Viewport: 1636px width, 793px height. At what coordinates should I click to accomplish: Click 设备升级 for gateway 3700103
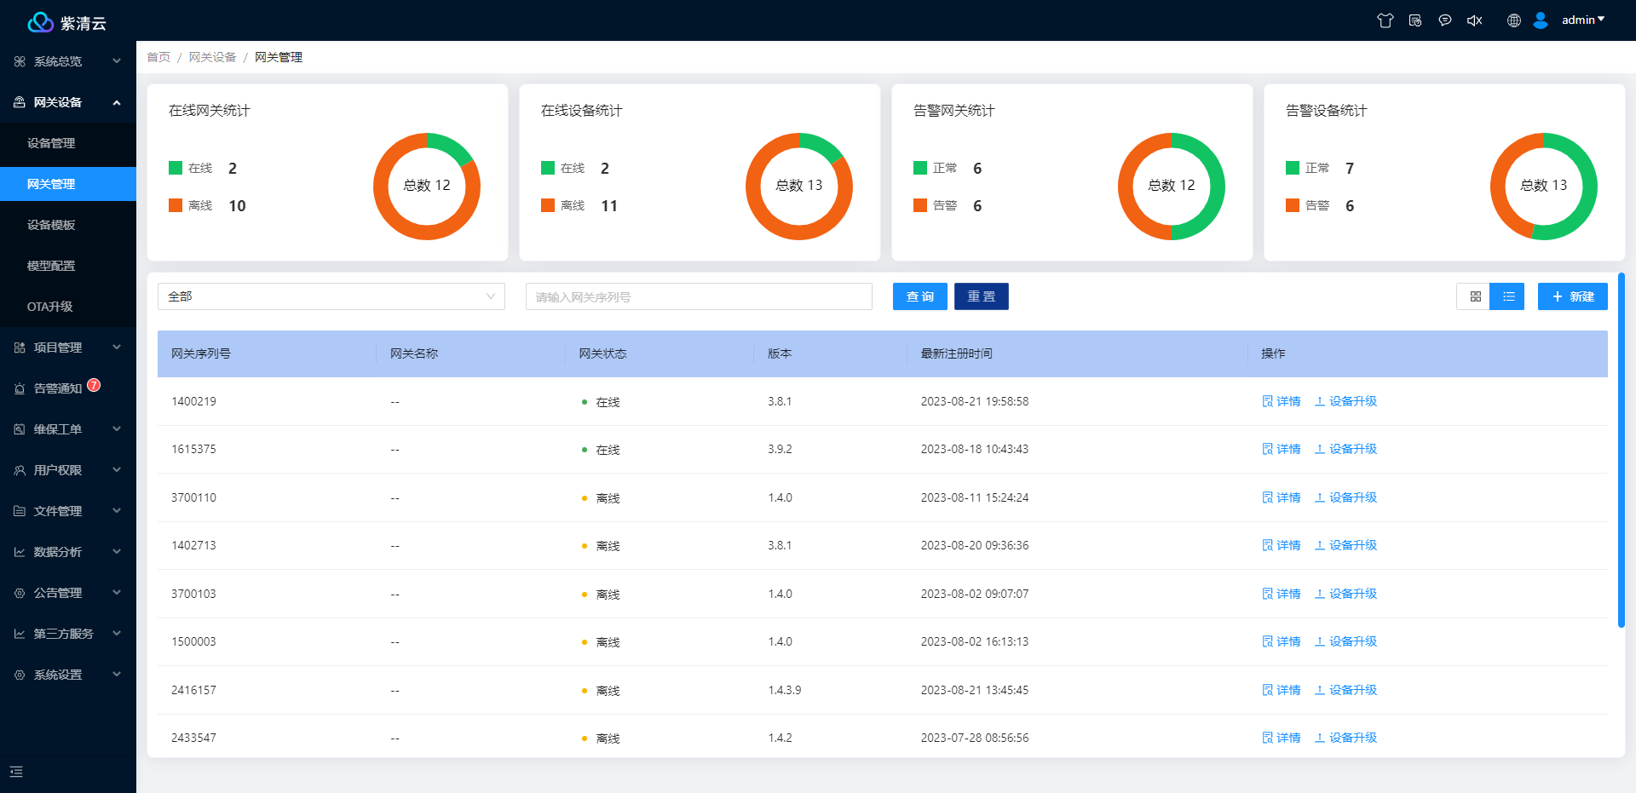pos(1346,594)
